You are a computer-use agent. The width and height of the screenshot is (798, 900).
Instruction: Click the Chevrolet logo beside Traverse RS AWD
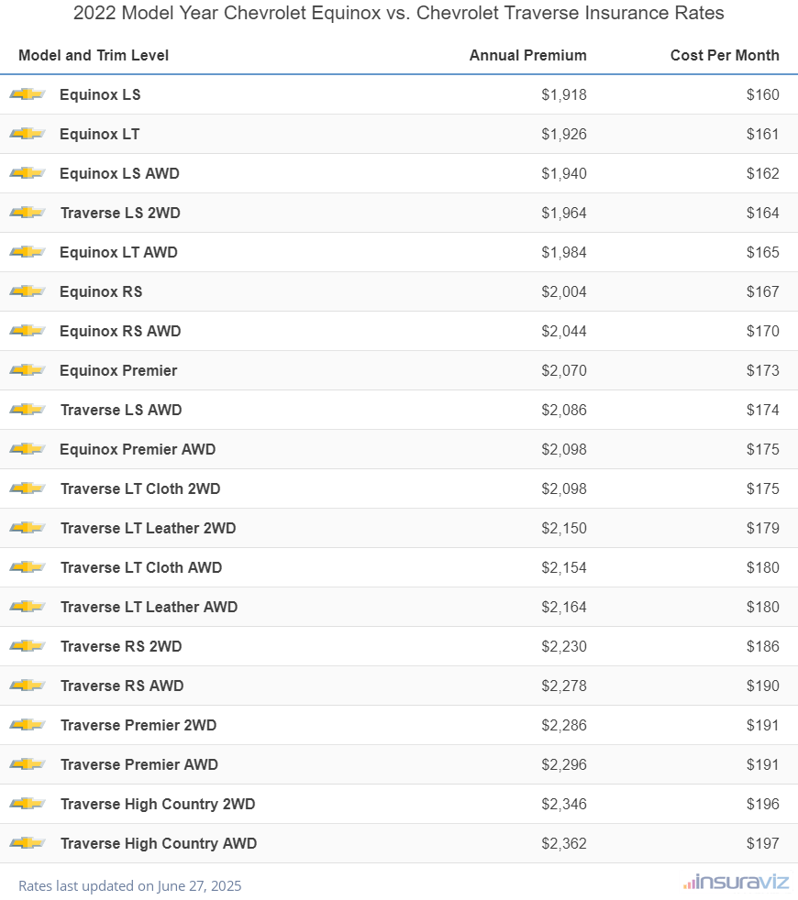tap(27, 686)
